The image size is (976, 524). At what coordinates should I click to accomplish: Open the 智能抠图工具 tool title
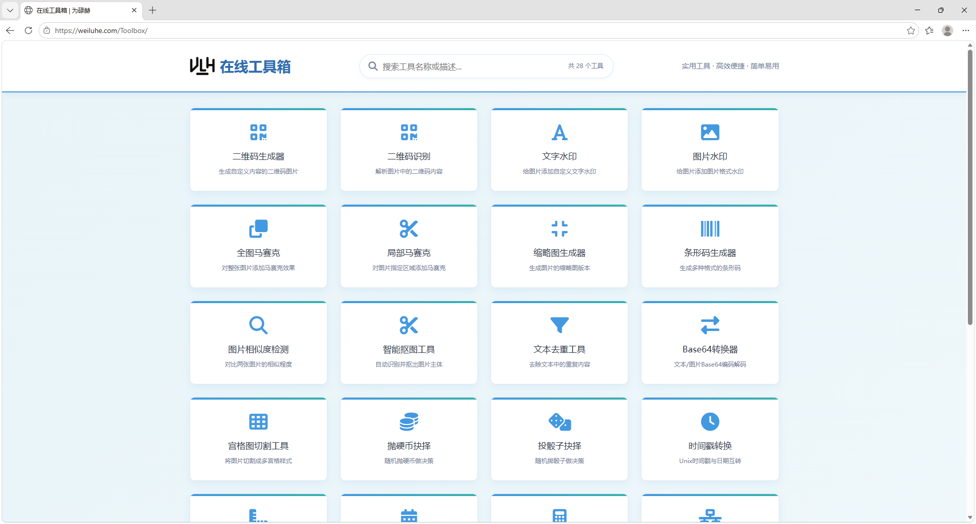(409, 349)
